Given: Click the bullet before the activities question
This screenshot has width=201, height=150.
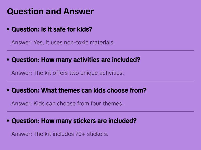Looking at the screenshot, I should [8, 60].
